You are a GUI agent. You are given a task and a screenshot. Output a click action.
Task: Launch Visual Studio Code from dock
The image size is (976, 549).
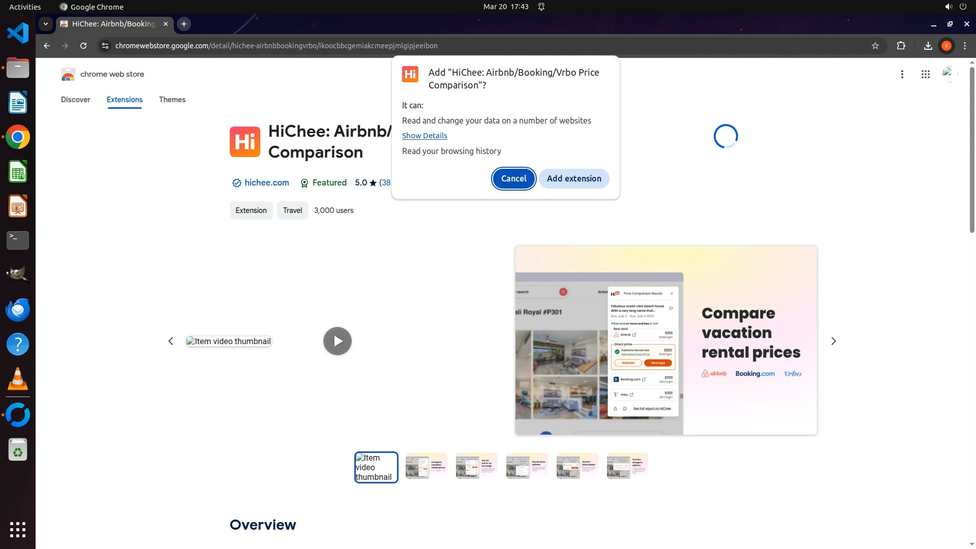pyautogui.click(x=18, y=34)
